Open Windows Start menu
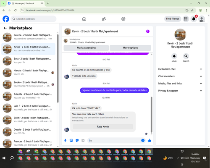The height and width of the screenshot is (168, 210). coord(4,158)
